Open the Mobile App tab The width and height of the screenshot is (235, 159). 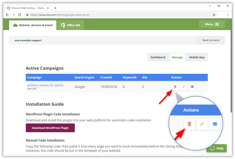pyautogui.click(x=197, y=57)
